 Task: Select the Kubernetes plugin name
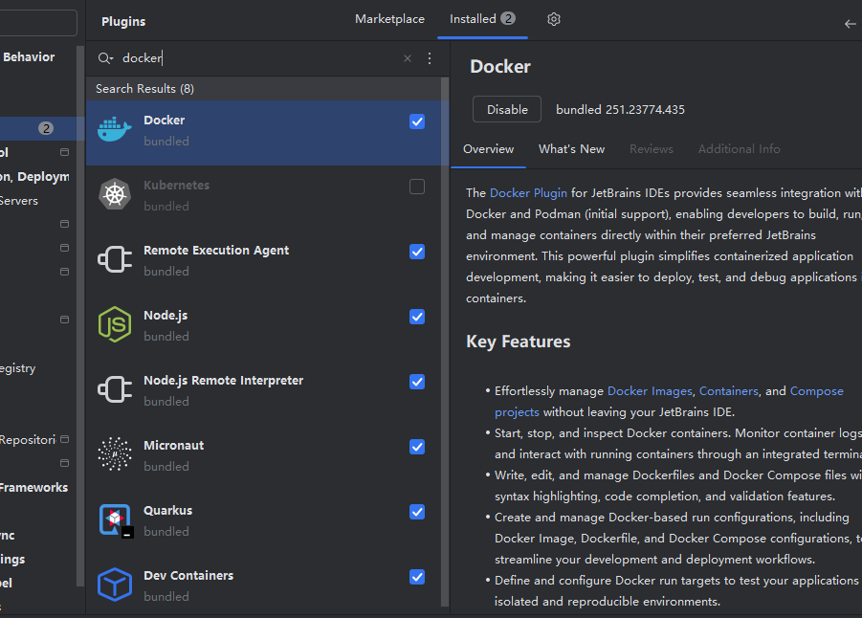tap(176, 186)
